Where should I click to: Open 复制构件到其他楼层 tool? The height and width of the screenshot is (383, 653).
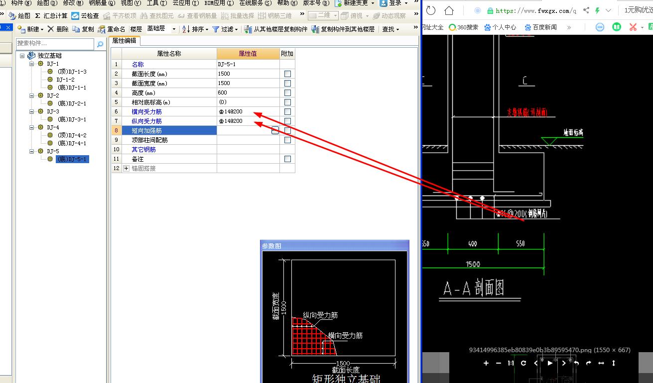pyautogui.click(x=343, y=29)
